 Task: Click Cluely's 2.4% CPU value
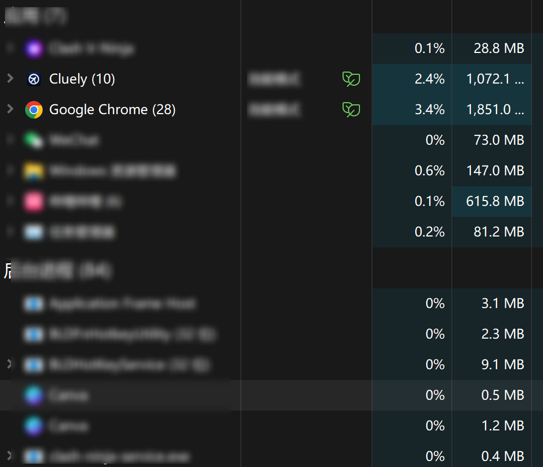tap(429, 79)
